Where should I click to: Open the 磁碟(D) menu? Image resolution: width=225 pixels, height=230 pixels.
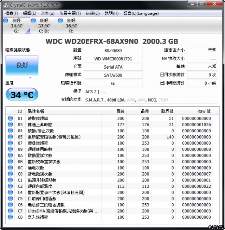93,13
